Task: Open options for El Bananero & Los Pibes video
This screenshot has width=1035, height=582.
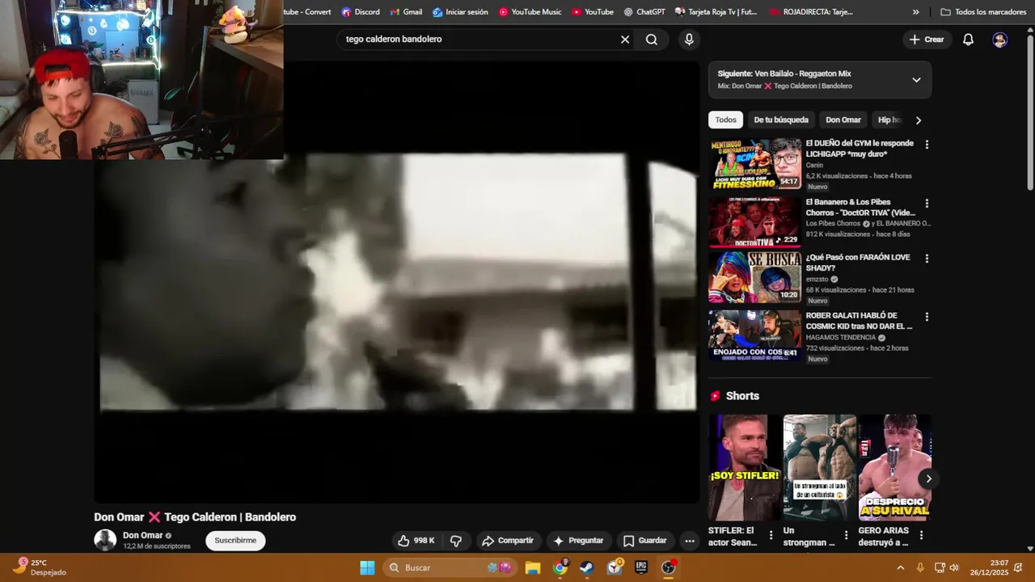Action: click(x=927, y=204)
